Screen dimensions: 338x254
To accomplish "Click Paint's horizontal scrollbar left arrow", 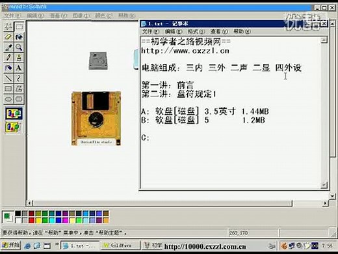I will click(x=30, y=203).
